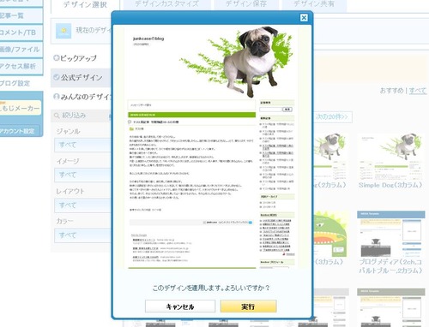Click the もじメーカー banner
The height and width of the screenshot is (327, 429).
[20, 108]
